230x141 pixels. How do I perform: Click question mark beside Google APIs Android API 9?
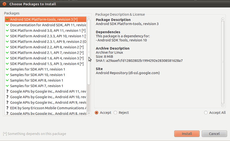pos(7,103)
